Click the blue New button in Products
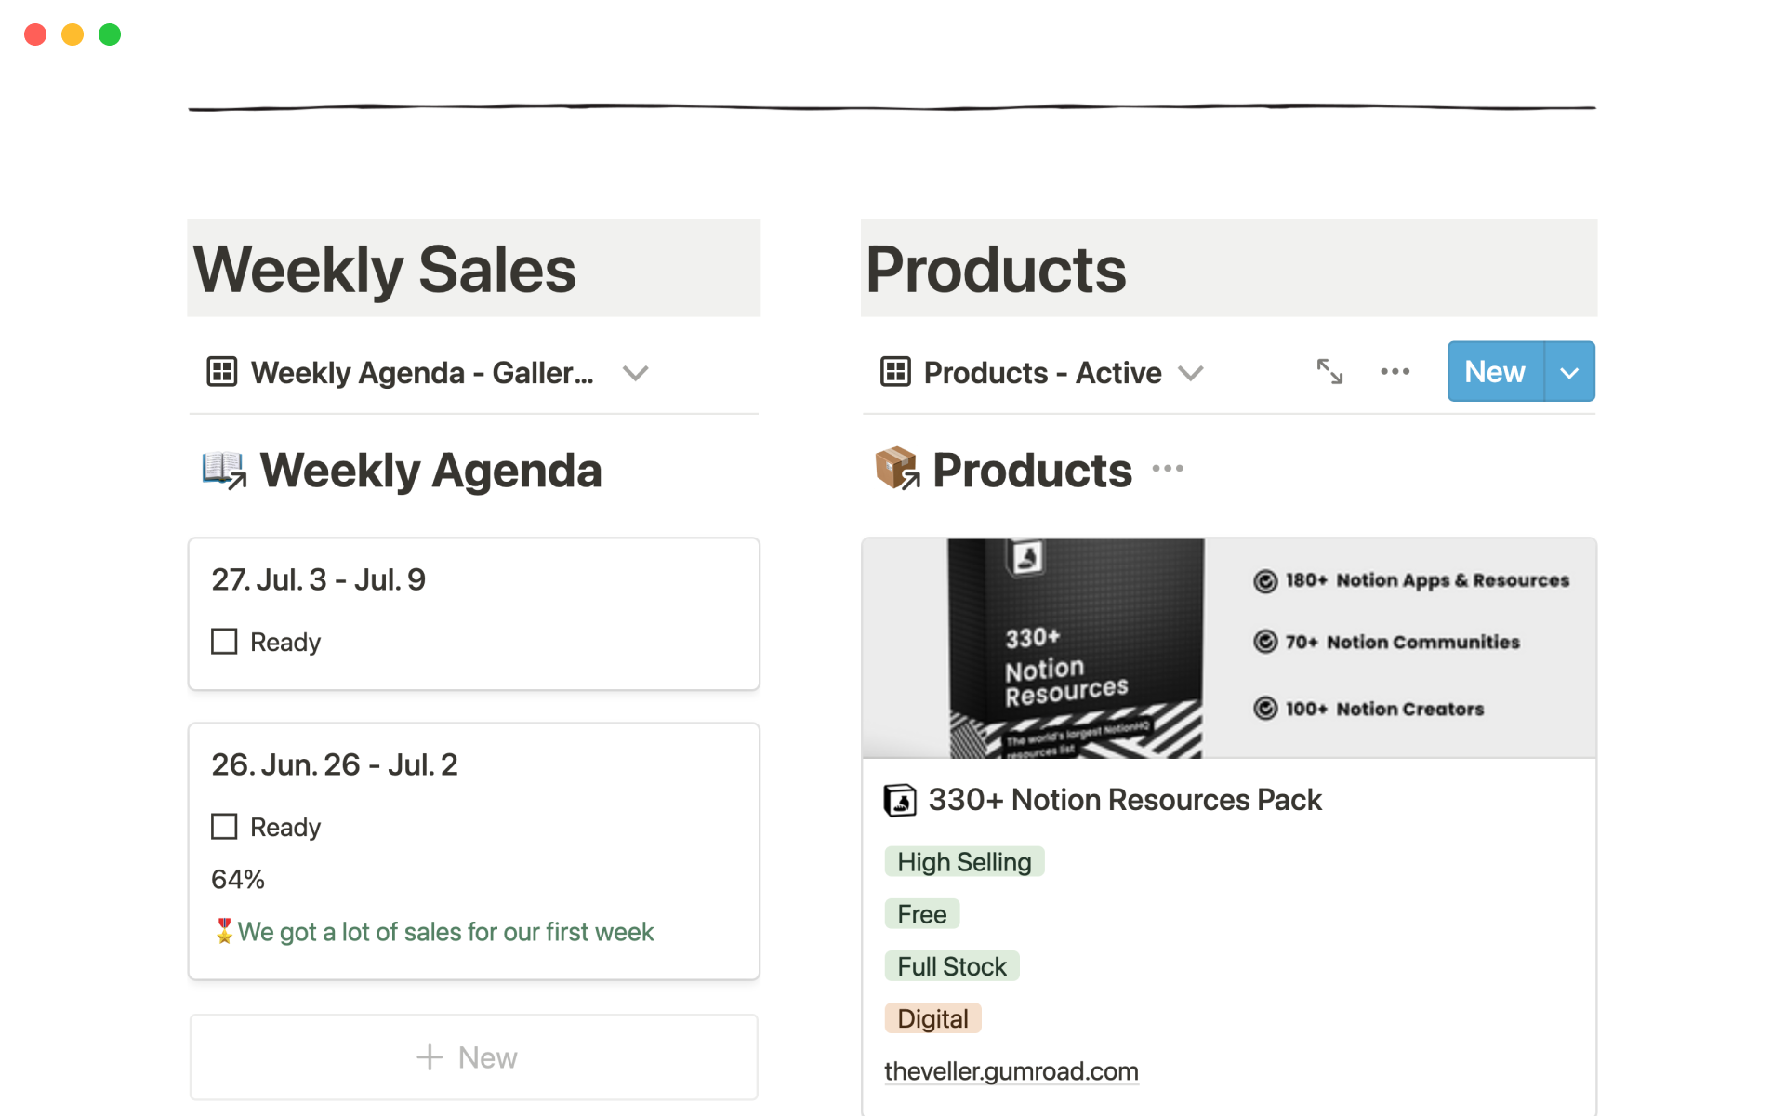Screen dimensions: 1785x1116 (1494, 372)
